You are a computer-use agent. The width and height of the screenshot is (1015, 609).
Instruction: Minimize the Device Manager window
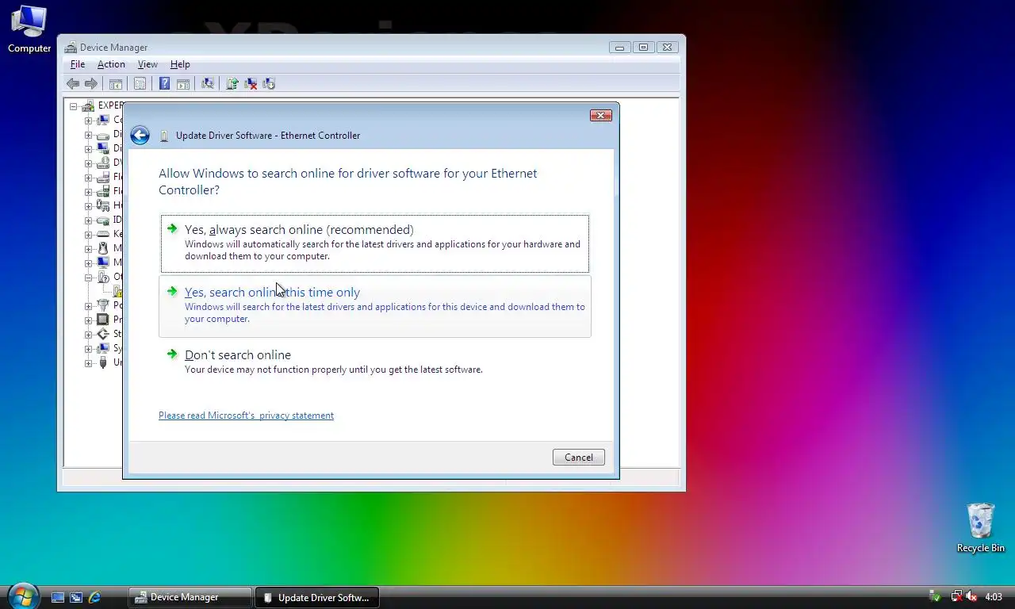620,48
